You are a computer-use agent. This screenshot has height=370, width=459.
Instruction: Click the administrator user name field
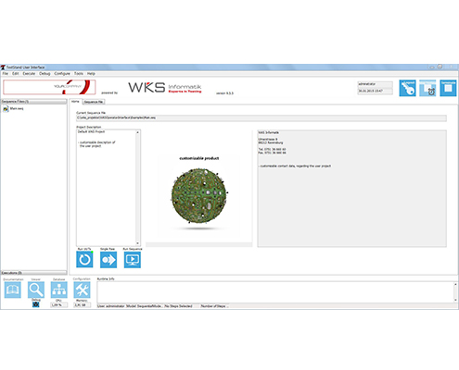pyautogui.click(x=375, y=84)
